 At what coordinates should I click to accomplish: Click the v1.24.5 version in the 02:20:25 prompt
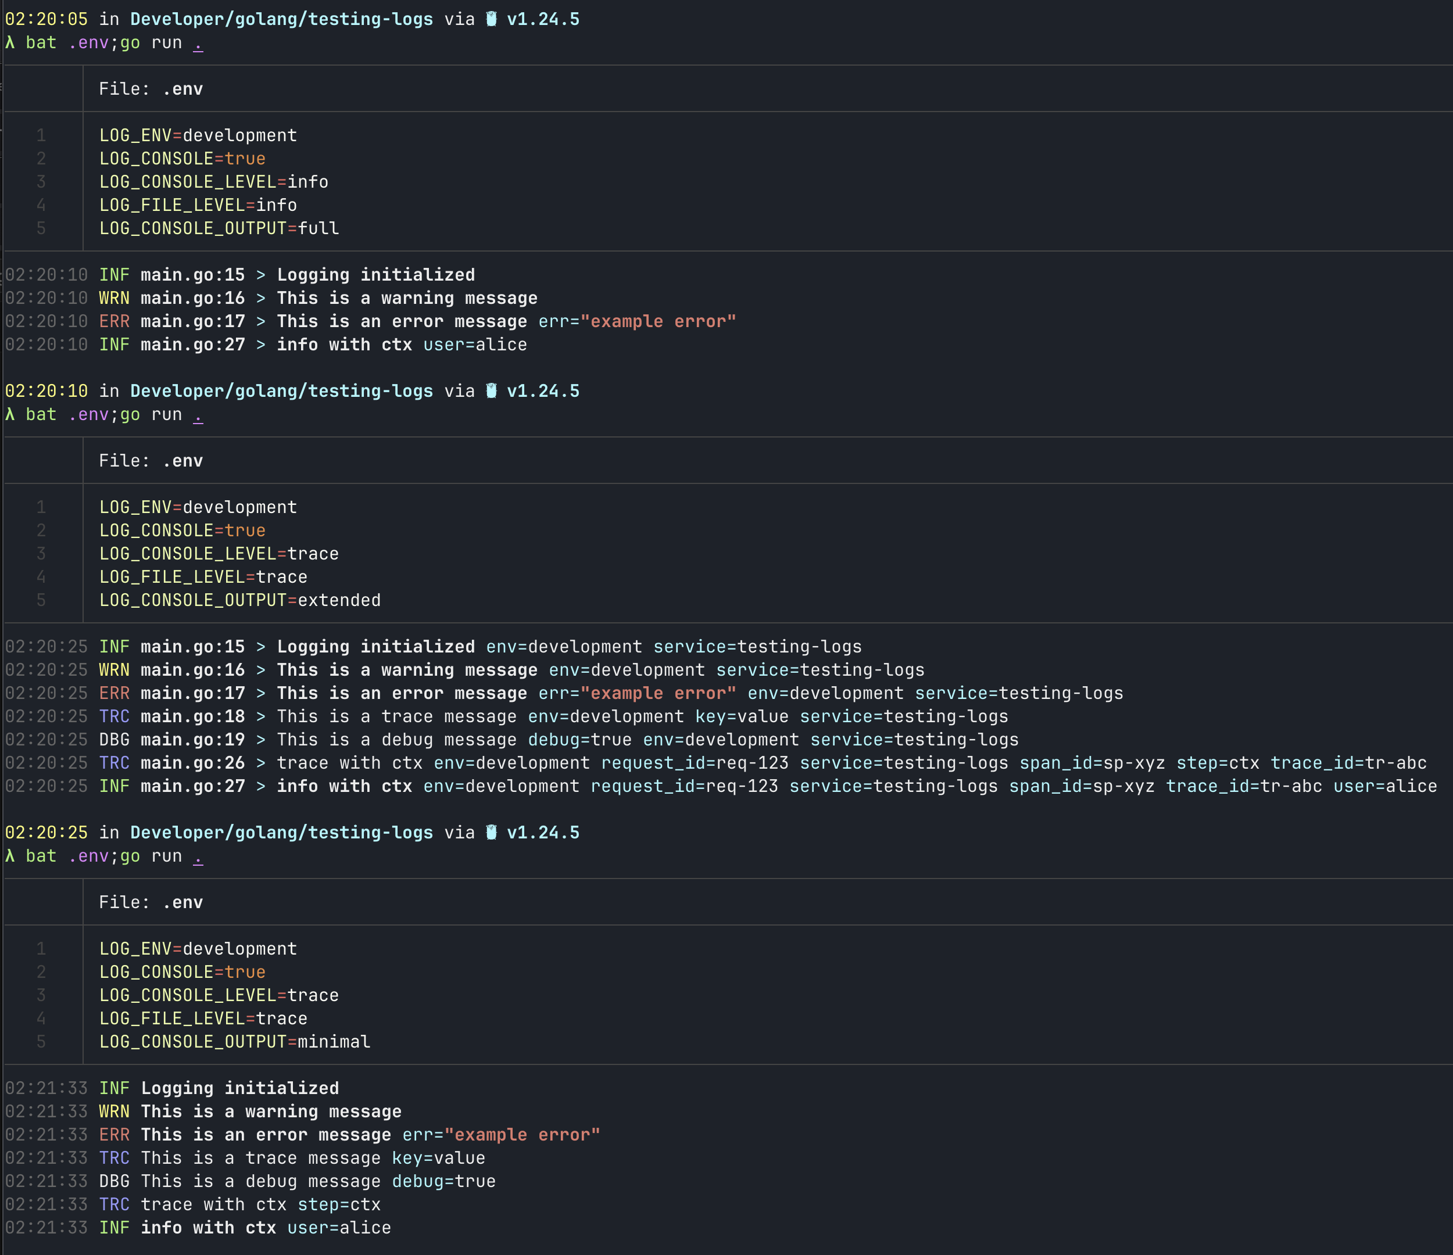543,832
